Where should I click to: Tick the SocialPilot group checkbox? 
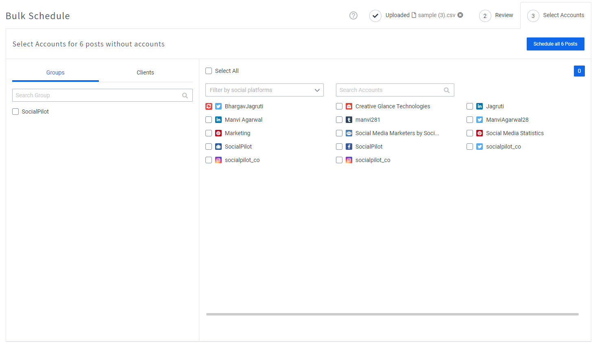pyautogui.click(x=15, y=112)
